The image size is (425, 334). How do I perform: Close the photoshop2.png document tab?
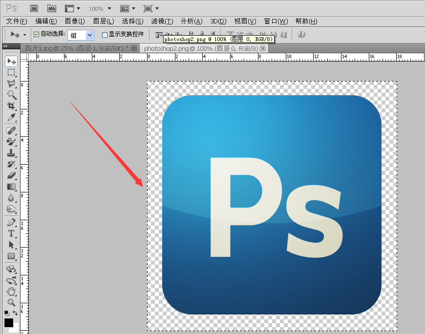pos(263,48)
